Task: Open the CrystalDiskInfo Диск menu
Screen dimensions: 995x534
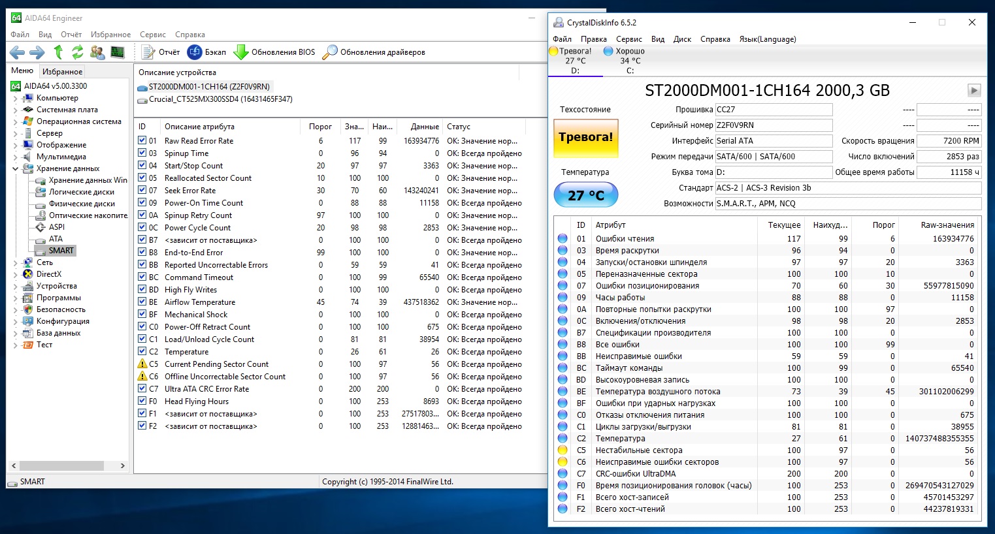Action: pyautogui.click(x=682, y=39)
